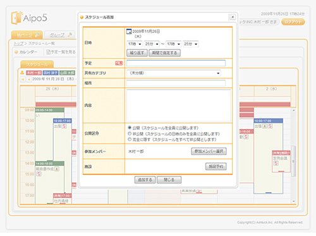The width and height of the screenshot is (316, 236).
Task: Click the 予定一覧を見る link
Action: 61,52
